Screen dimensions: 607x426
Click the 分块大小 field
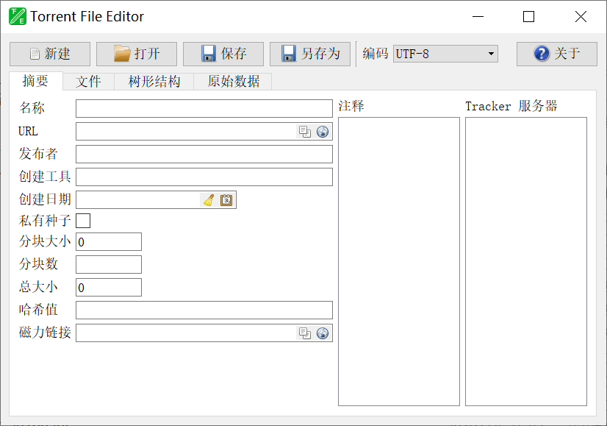tap(109, 242)
